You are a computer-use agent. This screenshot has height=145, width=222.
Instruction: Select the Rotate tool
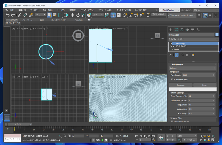(x=78, y=15)
